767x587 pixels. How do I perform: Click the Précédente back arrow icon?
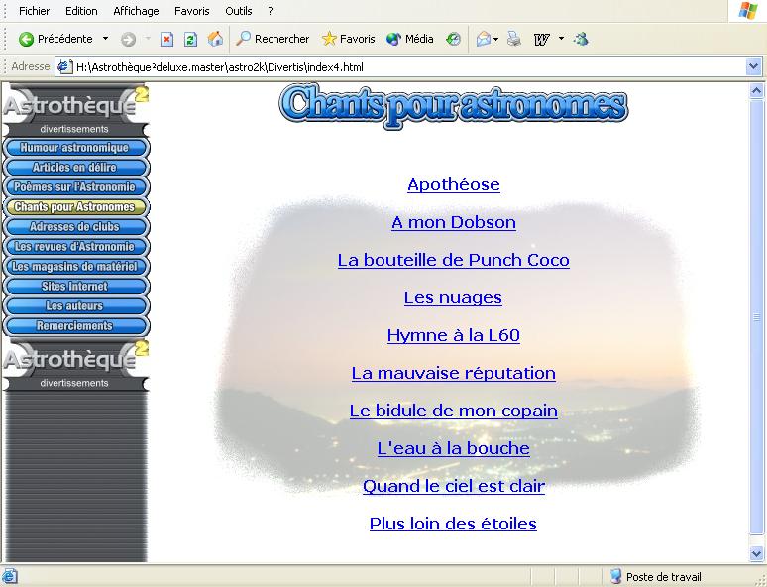(x=26, y=39)
